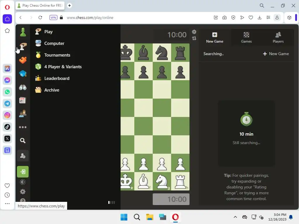Open the Opera main menu logo

(x=7, y=7)
